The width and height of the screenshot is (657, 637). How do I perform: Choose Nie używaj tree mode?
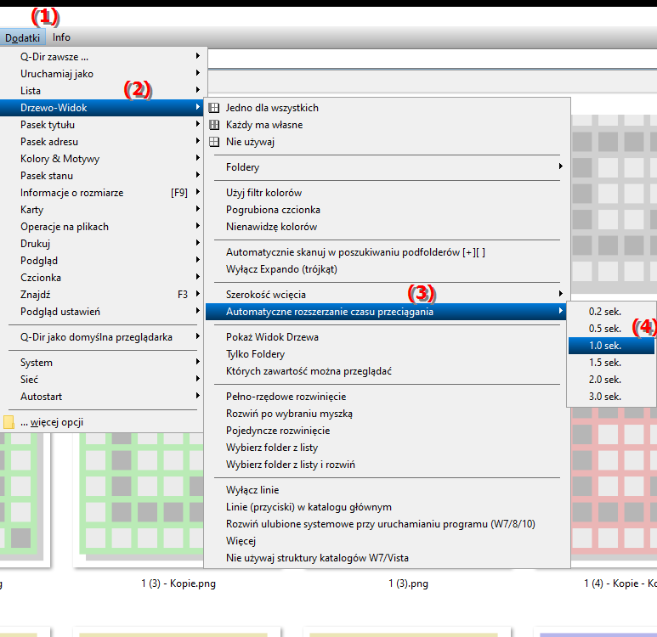point(387,142)
